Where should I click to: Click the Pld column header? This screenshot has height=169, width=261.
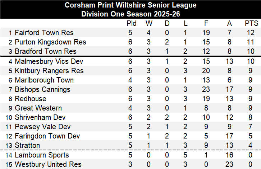(132, 24)
